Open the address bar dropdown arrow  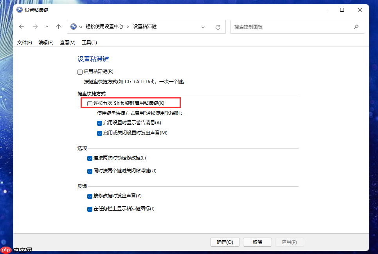[203, 27]
